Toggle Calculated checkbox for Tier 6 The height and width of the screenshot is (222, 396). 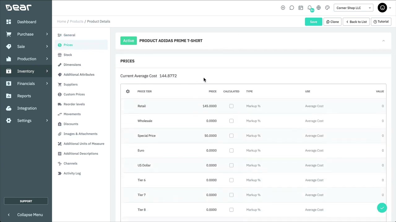point(231,180)
